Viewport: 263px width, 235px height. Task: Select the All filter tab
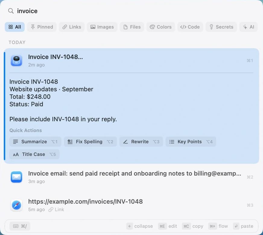15,27
